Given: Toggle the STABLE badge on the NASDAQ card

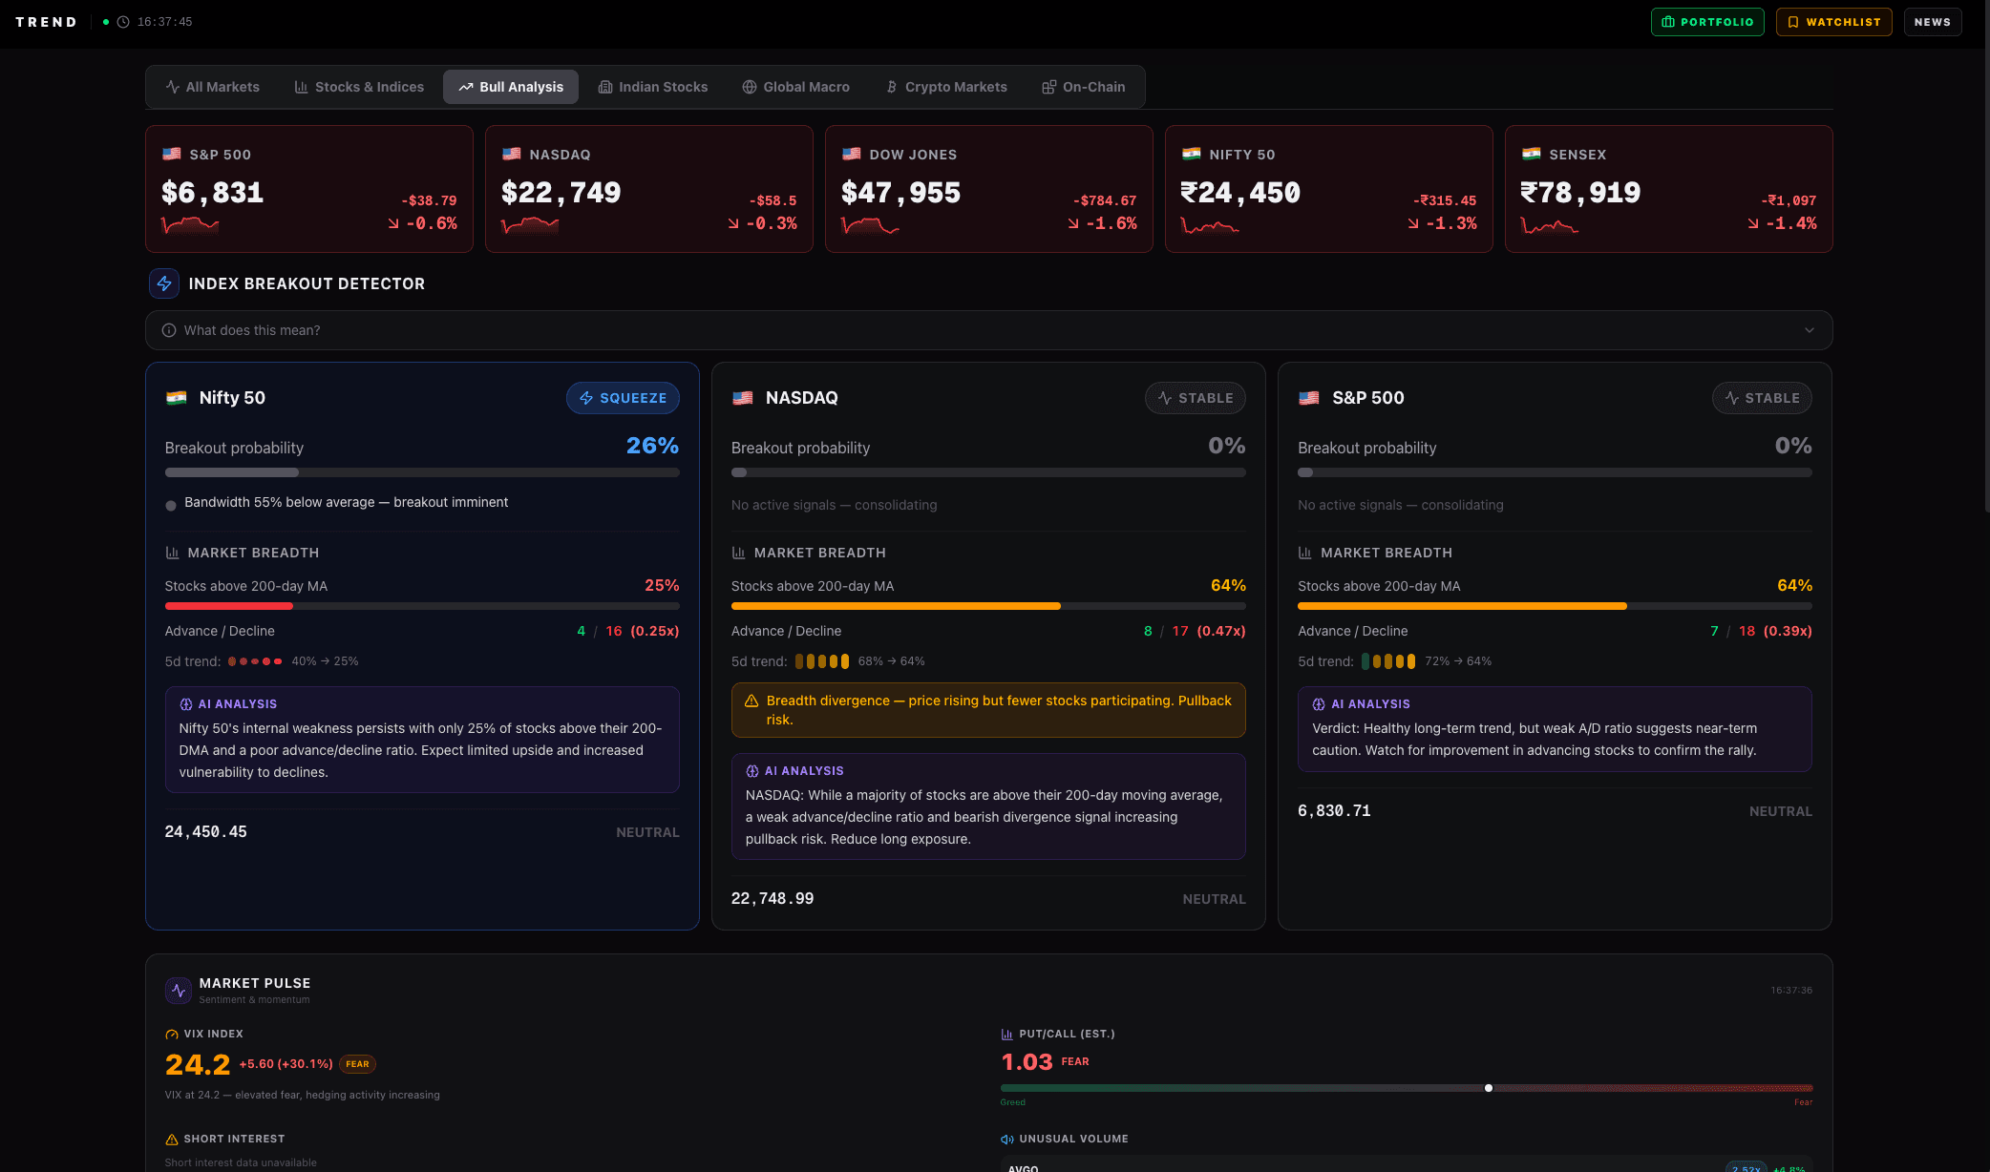Looking at the screenshot, I should 1195,398.
